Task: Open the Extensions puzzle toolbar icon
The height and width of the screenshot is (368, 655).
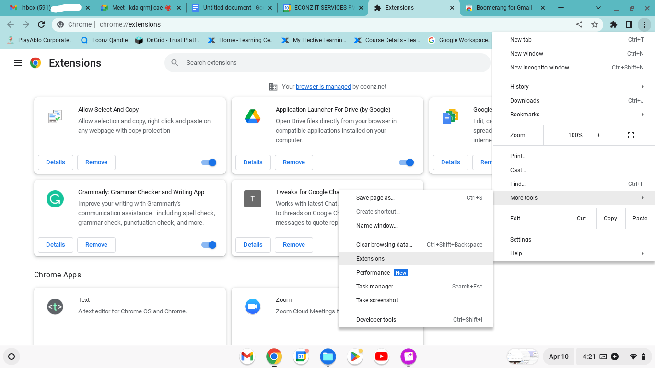Action: [614, 24]
